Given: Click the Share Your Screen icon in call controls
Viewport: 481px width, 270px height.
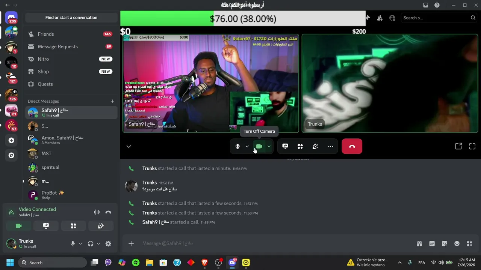Looking at the screenshot, I should [285, 146].
